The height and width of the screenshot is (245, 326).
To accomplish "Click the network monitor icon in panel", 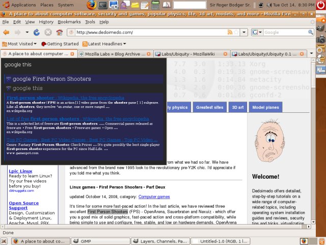I will click(x=261, y=5).
